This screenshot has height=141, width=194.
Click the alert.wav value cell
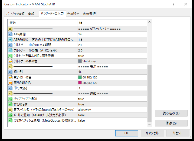point(112,110)
